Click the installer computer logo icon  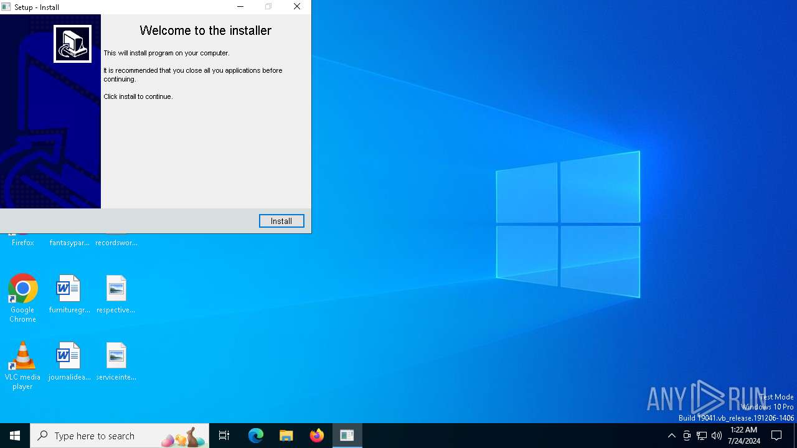[72, 44]
